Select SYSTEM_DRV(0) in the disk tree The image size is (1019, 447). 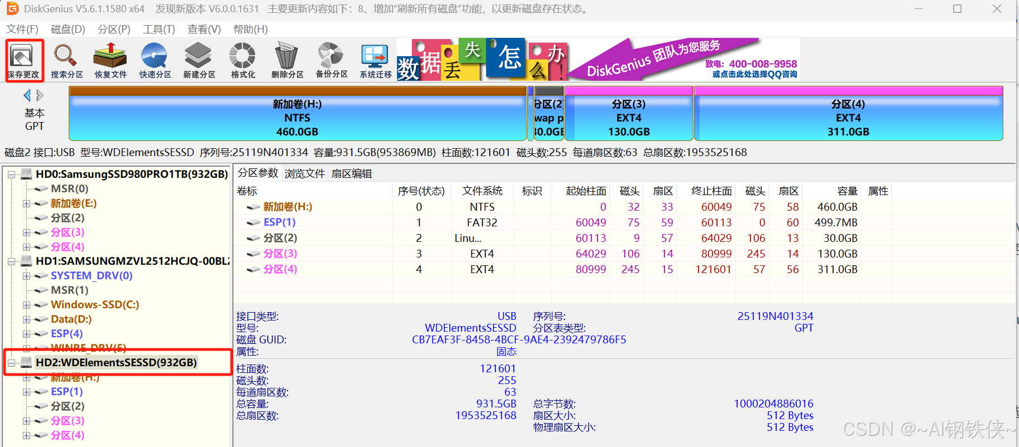(x=92, y=275)
